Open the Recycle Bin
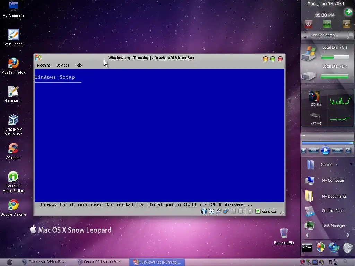This screenshot has height=266, width=355. point(284,236)
